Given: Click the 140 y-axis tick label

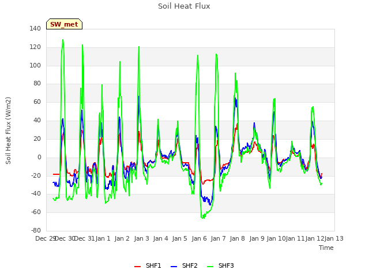Looking at the screenshot, I should [35, 28].
